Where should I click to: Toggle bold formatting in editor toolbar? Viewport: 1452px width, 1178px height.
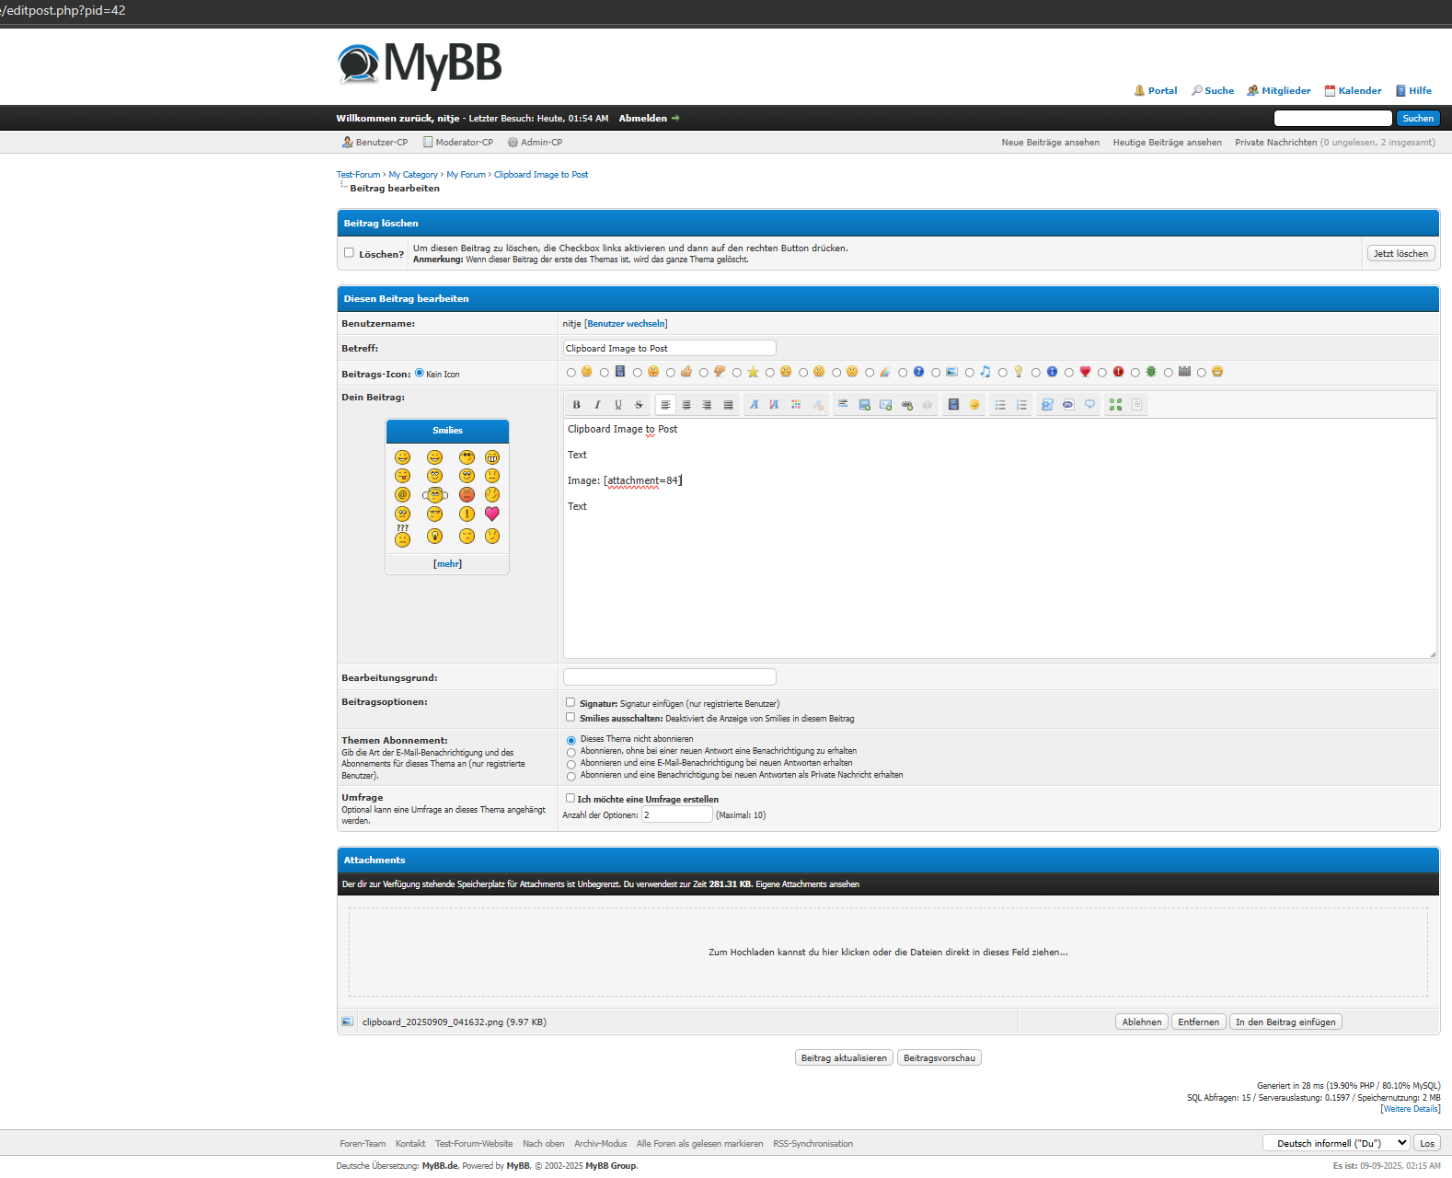coord(576,405)
